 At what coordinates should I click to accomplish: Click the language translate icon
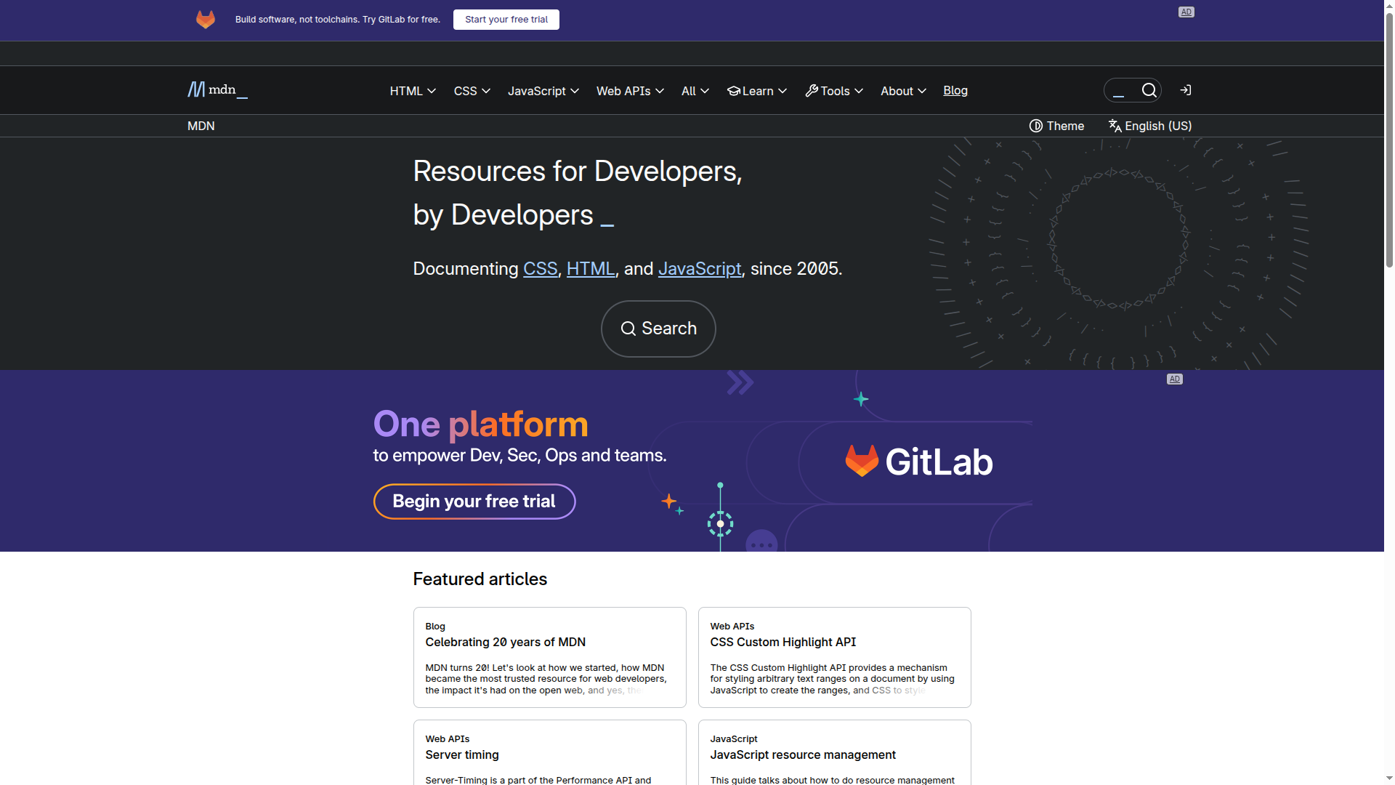tap(1115, 126)
